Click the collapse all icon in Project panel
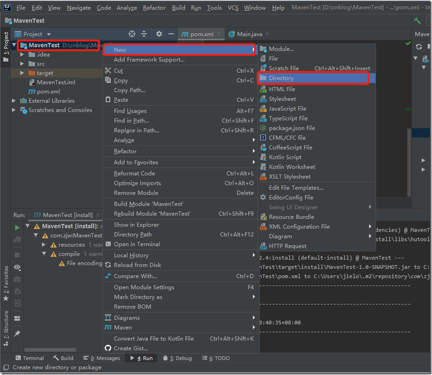 click(x=144, y=34)
